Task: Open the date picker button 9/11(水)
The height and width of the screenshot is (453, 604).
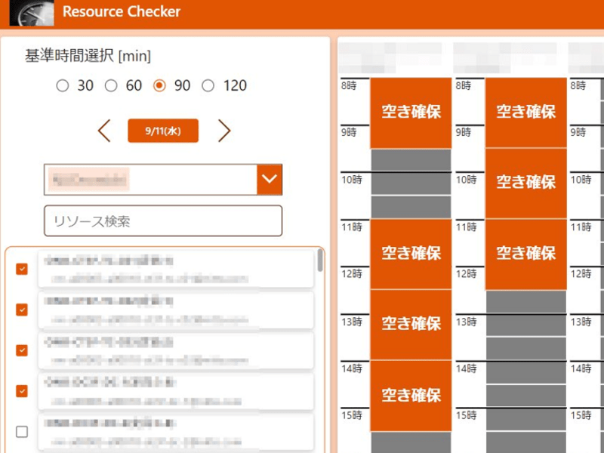Action: click(163, 131)
